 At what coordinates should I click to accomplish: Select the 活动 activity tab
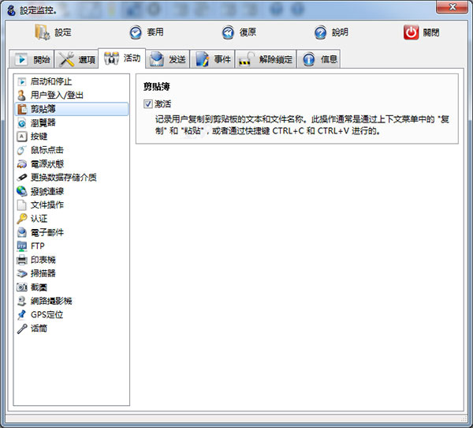click(x=122, y=58)
